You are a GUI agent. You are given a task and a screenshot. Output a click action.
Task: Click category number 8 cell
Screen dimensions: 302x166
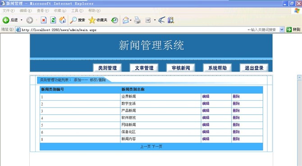(80, 139)
